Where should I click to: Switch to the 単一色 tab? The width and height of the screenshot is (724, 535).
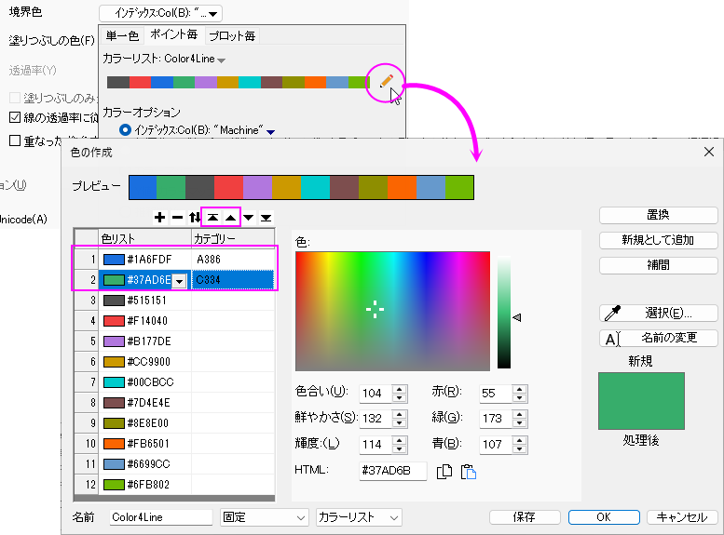pos(122,35)
